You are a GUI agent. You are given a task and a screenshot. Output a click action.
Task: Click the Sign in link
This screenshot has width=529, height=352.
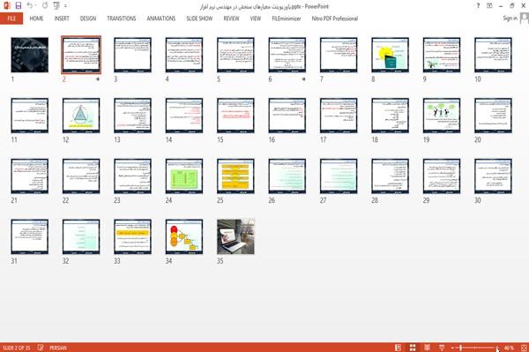click(510, 19)
